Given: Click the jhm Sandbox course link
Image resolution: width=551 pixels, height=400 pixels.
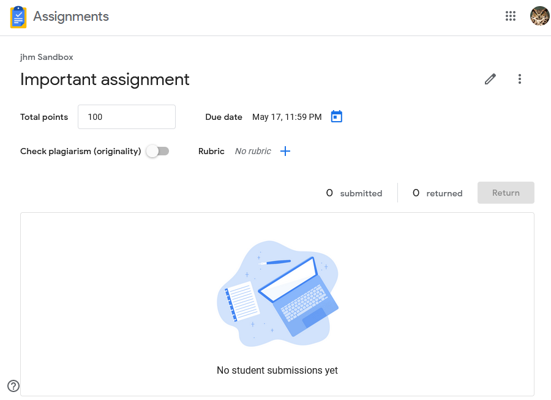Looking at the screenshot, I should [x=47, y=57].
